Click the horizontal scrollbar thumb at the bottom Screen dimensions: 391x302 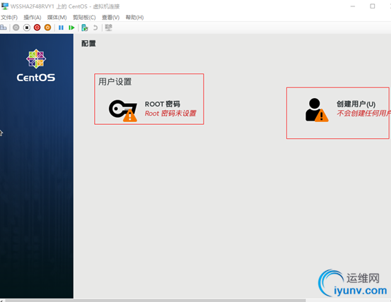(x=156, y=301)
